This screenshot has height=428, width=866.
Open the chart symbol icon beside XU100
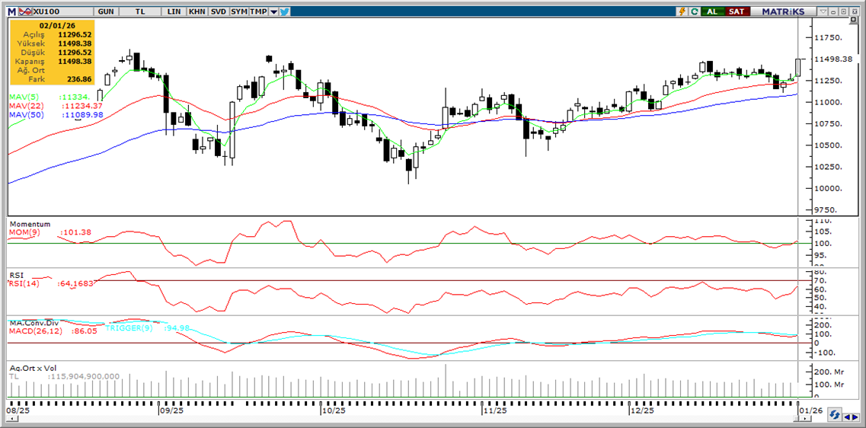[x=24, y=11]
